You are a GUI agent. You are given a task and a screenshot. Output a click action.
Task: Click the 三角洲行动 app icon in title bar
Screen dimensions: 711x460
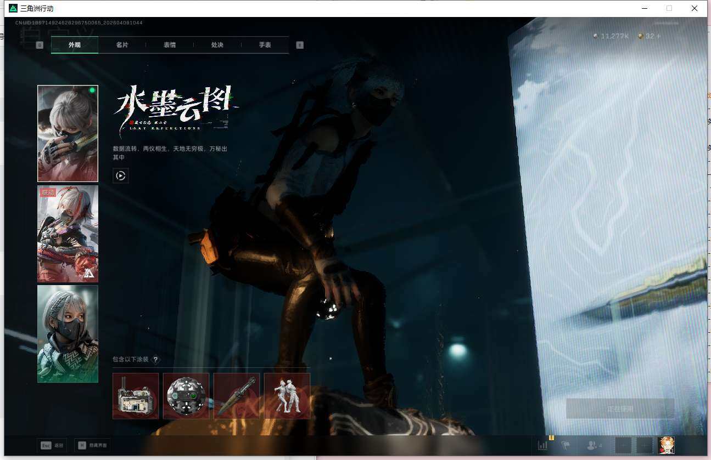pos(13,8)
